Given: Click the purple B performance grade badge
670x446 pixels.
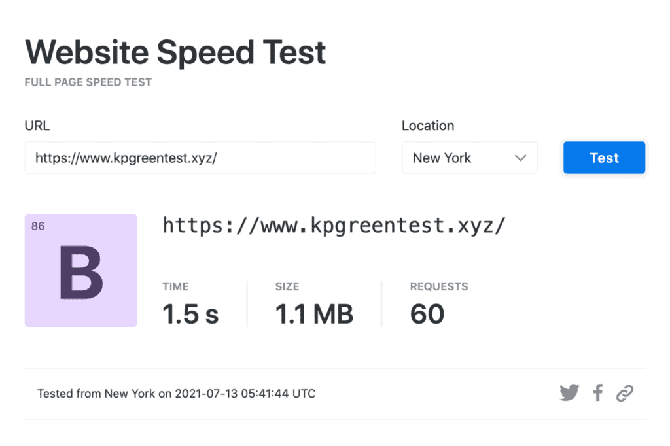Looking at the screenshot, I should (80, 270).
